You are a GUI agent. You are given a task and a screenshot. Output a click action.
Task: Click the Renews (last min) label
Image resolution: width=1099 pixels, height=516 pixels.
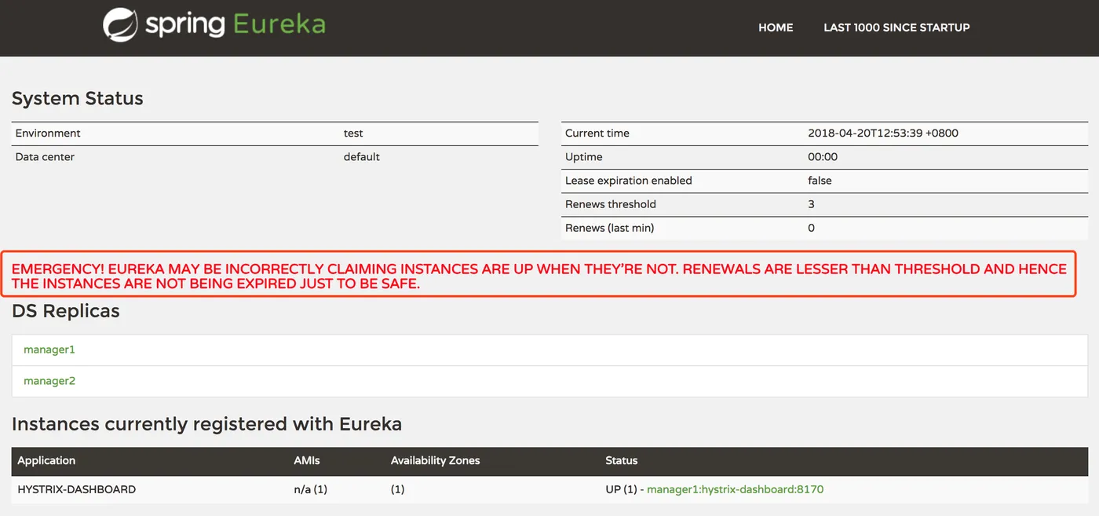click(x=610, y=228)
